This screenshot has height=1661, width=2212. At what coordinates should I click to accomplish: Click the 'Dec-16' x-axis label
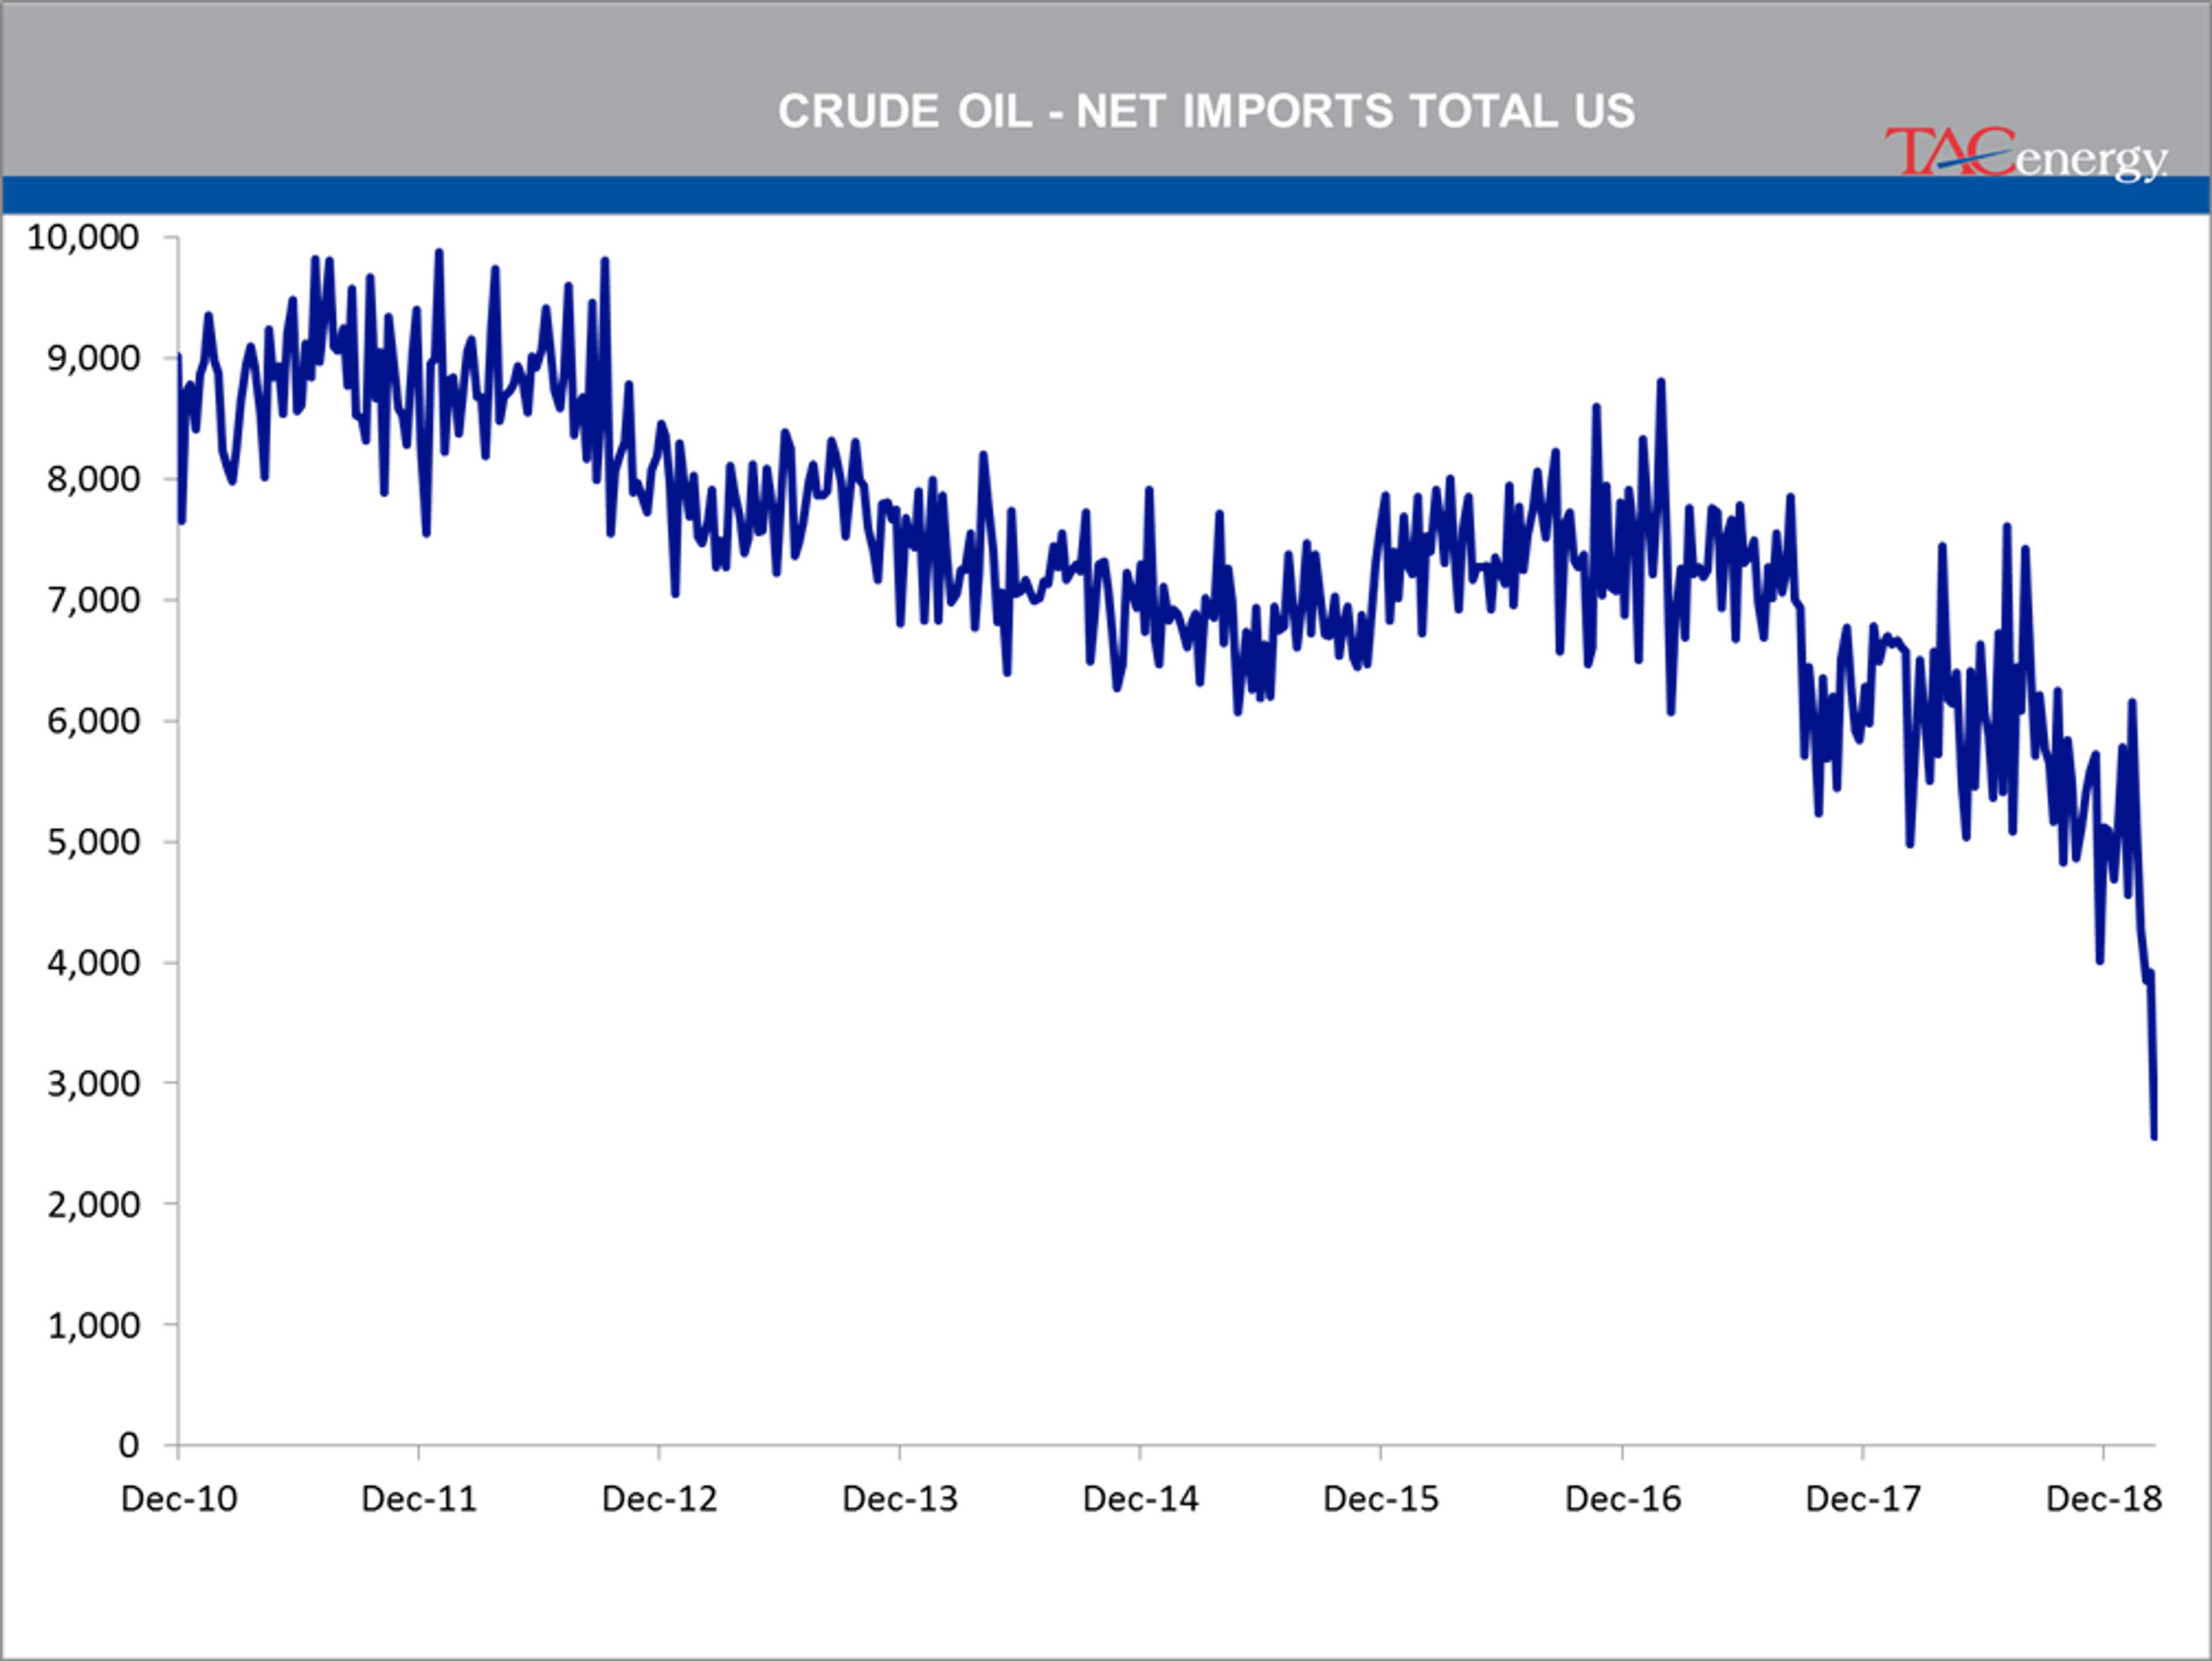tap(1623, 1500)
